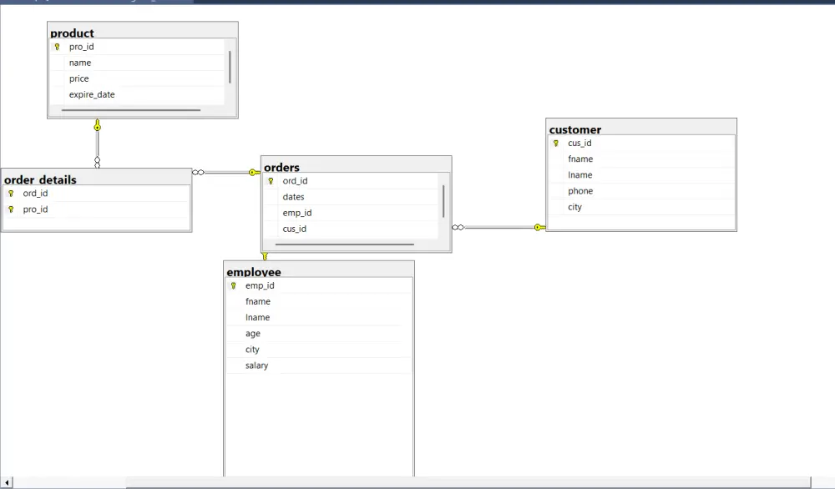Click the key symbol on the customer relationship line
The width and height of the screenshot is (835, 489).
click(539, 227)
